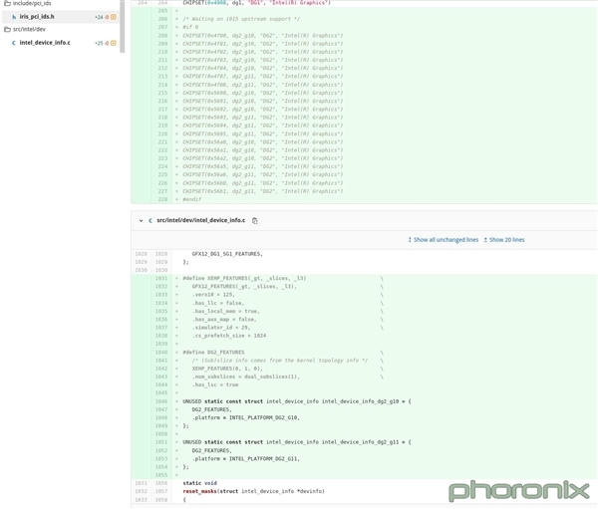
Task: Collapse the intel_device_info.c diff section
Action: [x=142, y=221]
